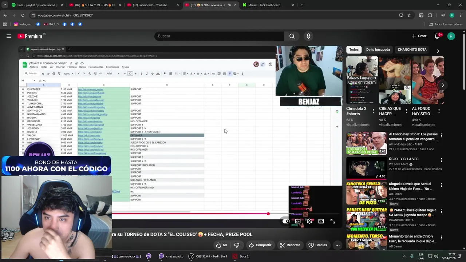Open the YouTube guide hamburger menu
The width and height of the screenshot is (466, 262).
[x=9, y=36]
